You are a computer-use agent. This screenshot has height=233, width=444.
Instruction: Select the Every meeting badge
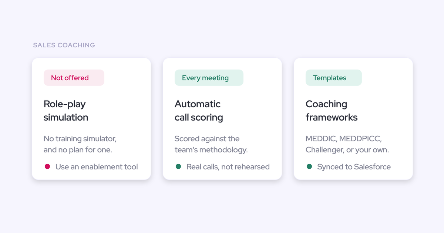point(209,78)
